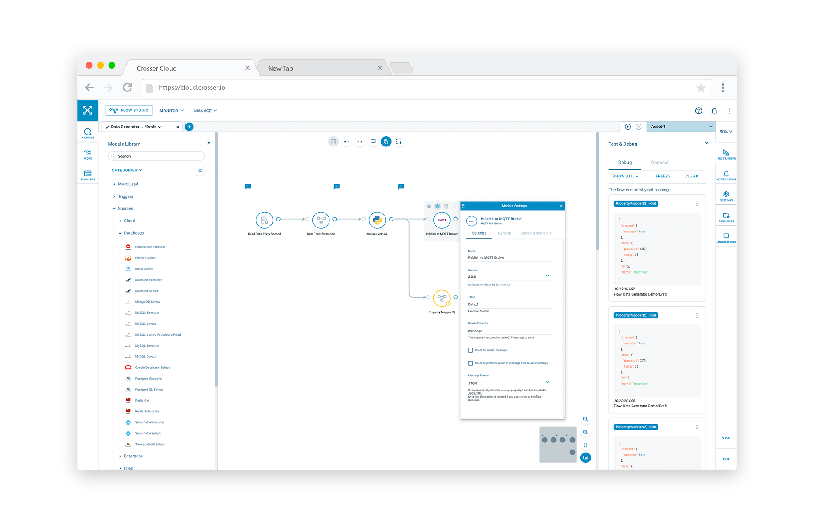Switch to the Flow Studio view
The height and width of the screenshot is (525, 814).
[x=129, y=111]
